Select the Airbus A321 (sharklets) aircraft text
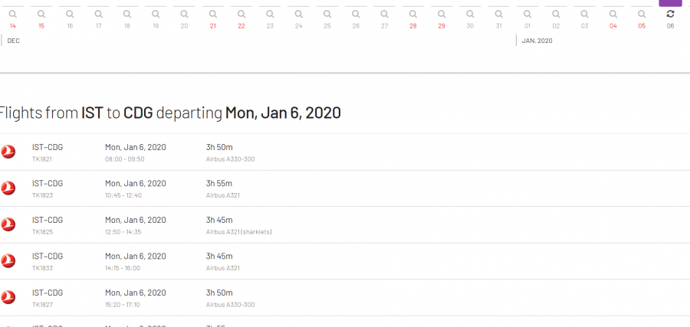690x327 pixels. pos(239,232)
